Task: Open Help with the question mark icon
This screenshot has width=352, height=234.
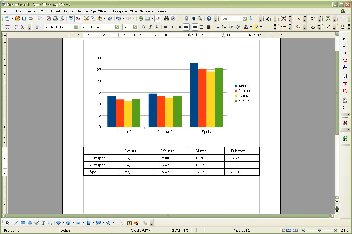Action: click(209, 19)
